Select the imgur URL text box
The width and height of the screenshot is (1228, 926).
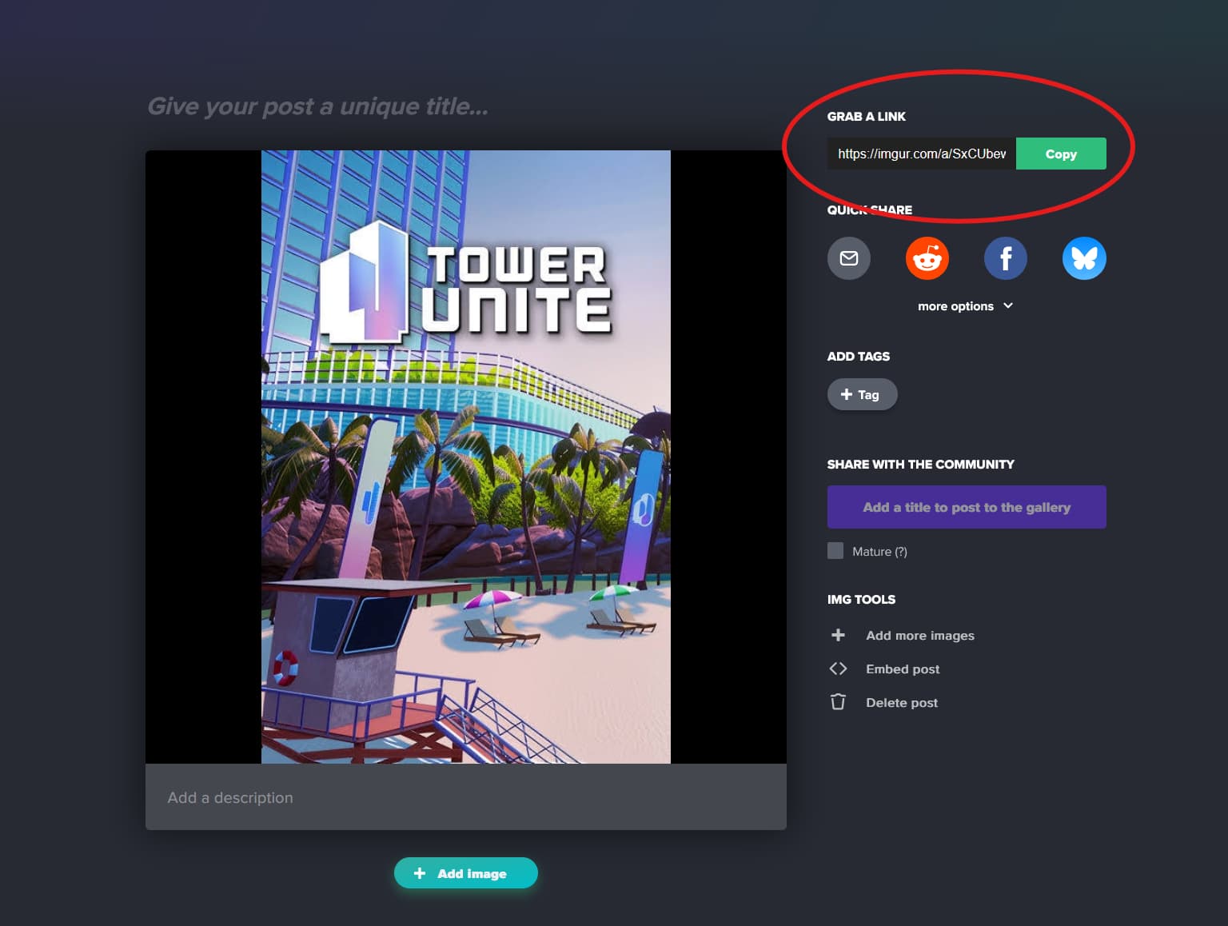921,154
